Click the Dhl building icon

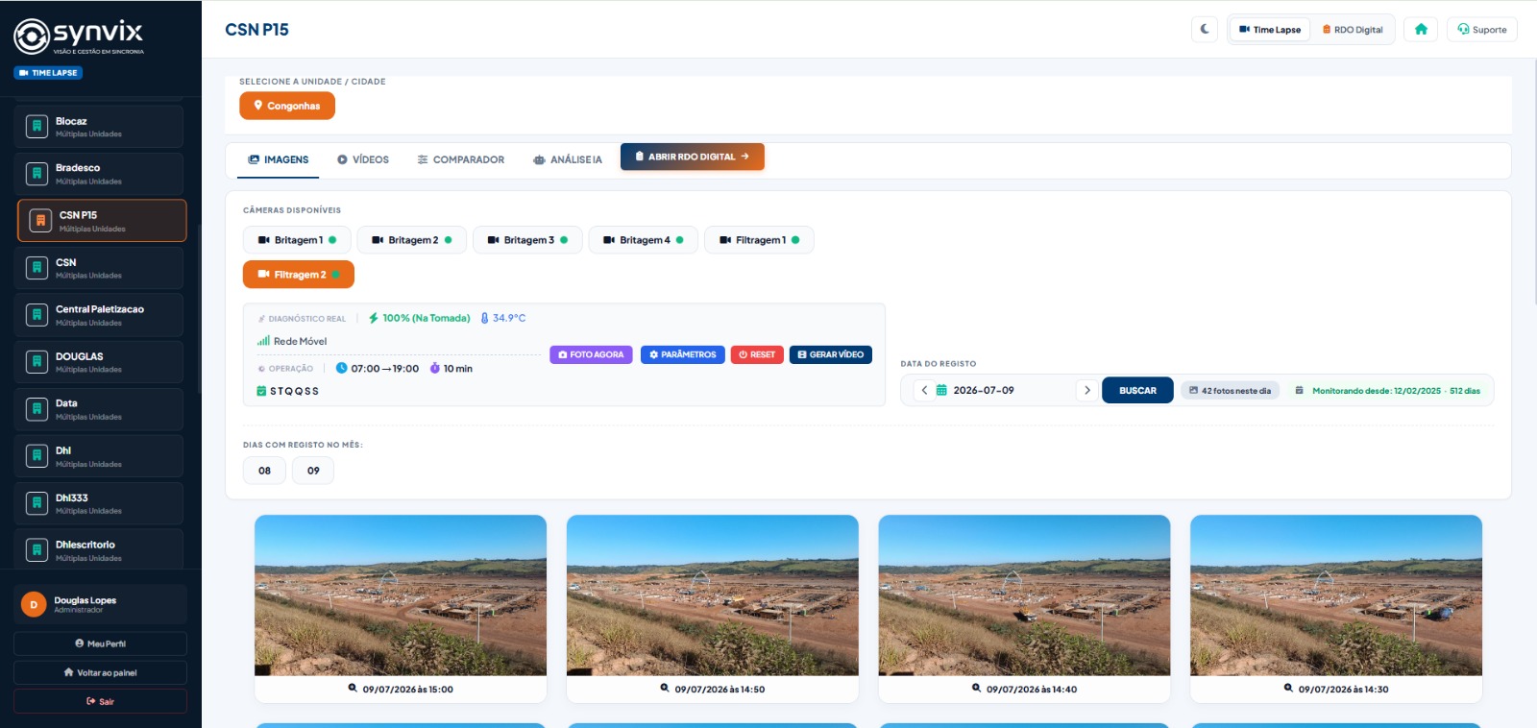pyautogui.click(x=37, y=456)
